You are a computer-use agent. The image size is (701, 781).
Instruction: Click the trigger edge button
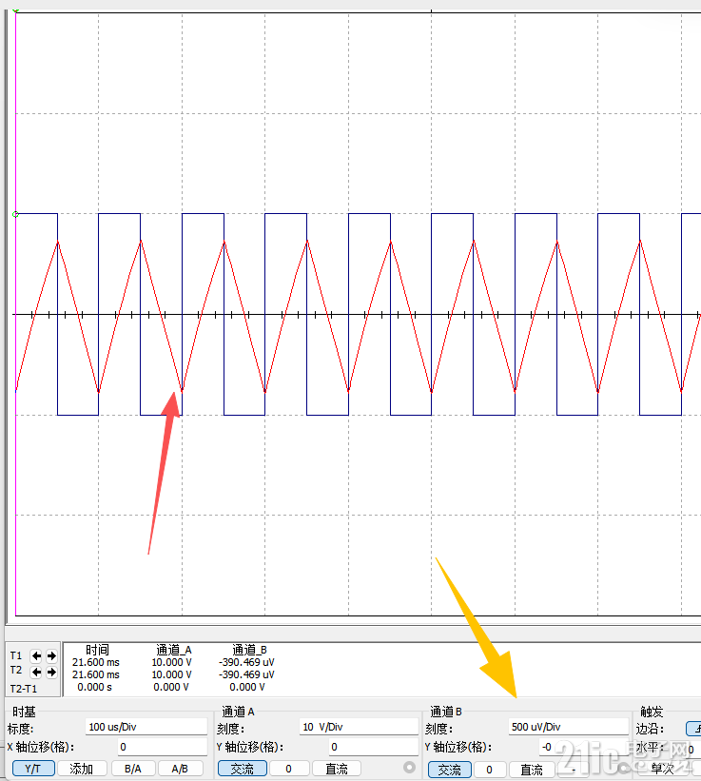692,728
